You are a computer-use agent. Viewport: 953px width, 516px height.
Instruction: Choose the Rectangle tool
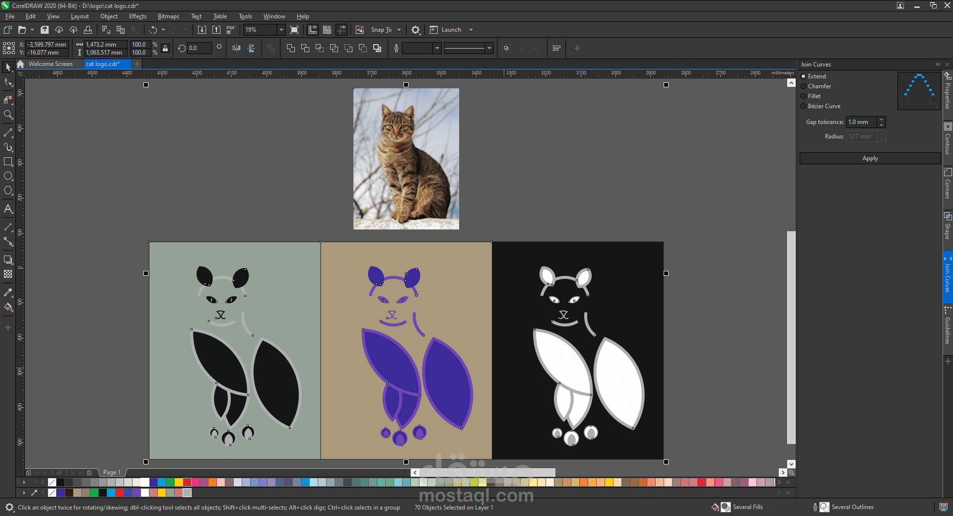(x=8, y=162)
